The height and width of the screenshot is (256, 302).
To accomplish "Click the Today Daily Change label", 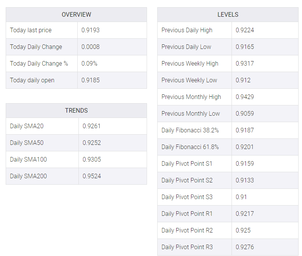I will (36, 47).
